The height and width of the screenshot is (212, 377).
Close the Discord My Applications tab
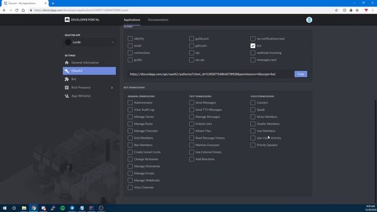point(45,4)
